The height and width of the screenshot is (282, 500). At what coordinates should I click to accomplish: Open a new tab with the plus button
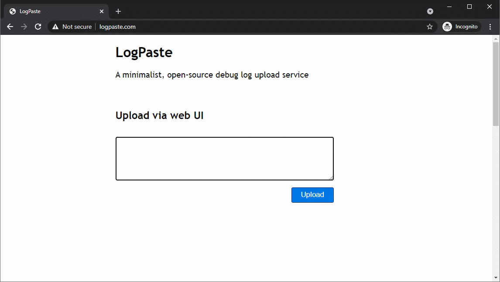[118, 11]
